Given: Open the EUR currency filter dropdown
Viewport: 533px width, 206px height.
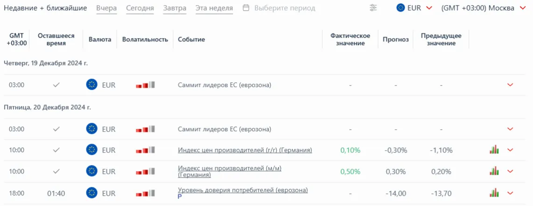Looking at the screenshot, I should click(414, 8).
